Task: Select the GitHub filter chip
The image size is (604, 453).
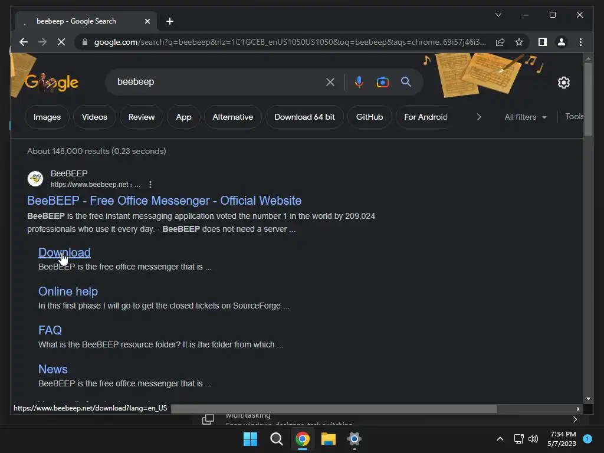Action: click(369, 117)
